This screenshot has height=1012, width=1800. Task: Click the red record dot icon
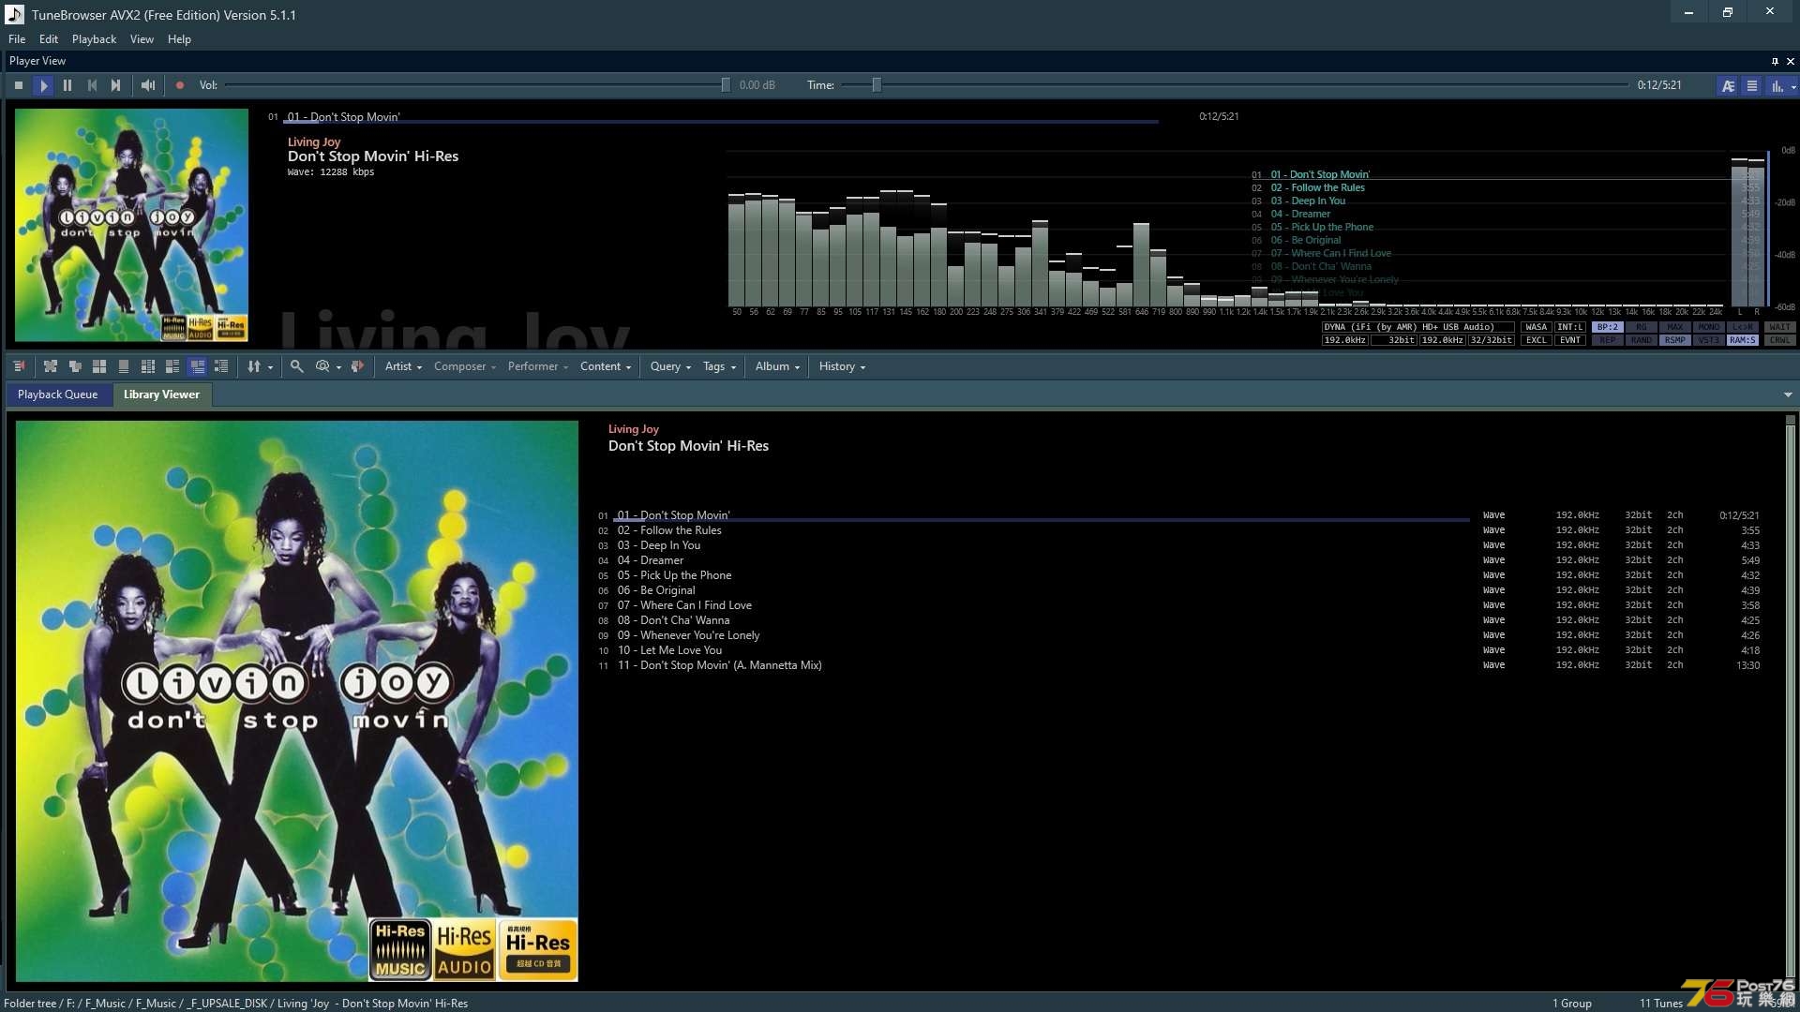click(x=180, y=85)
